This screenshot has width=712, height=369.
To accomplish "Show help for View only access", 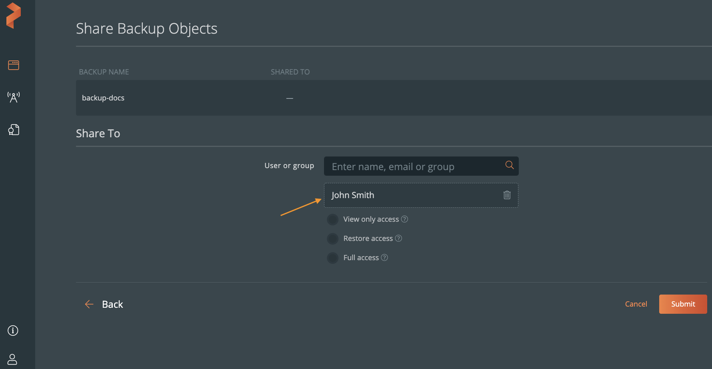I will pos(404,219).
